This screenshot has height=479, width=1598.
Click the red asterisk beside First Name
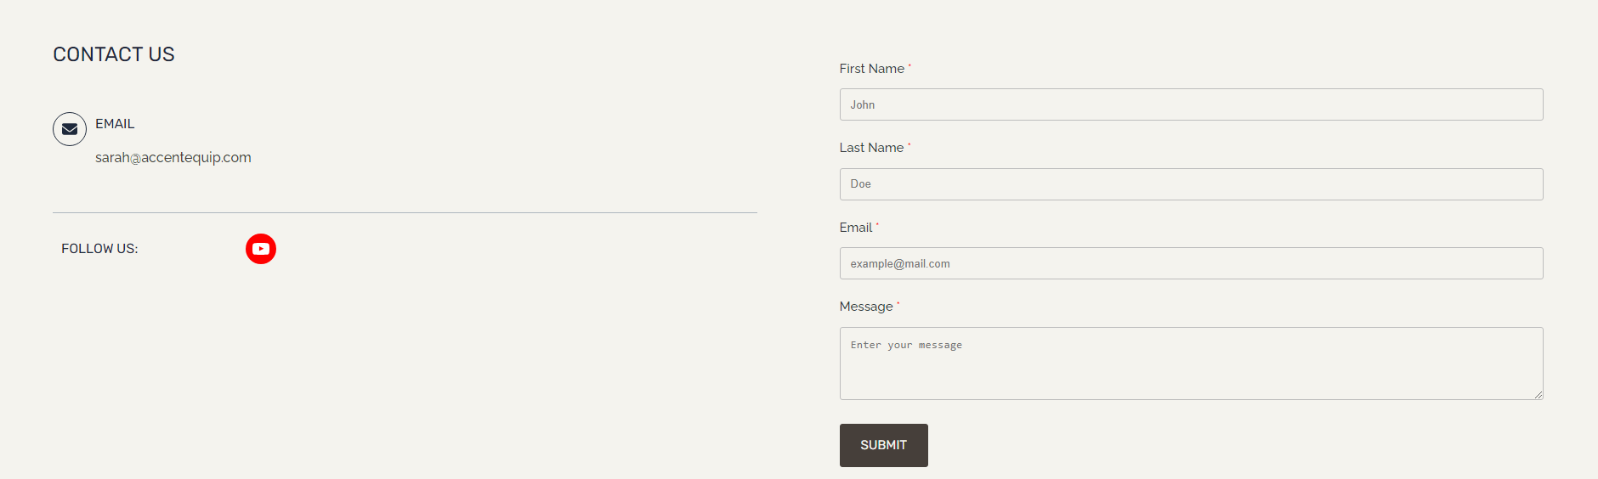coord(909,65)
